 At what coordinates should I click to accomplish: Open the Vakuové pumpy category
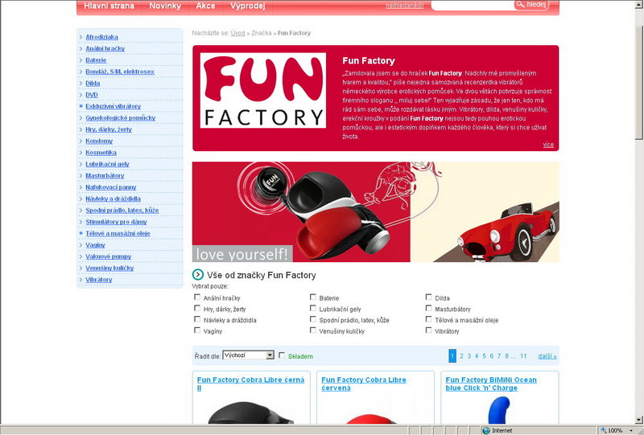click(109, 256)
